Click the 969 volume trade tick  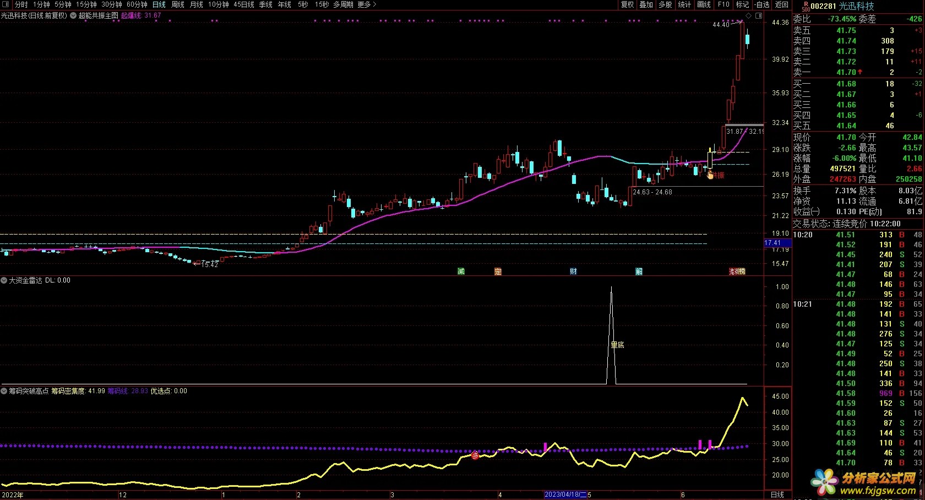pos(886,393)
